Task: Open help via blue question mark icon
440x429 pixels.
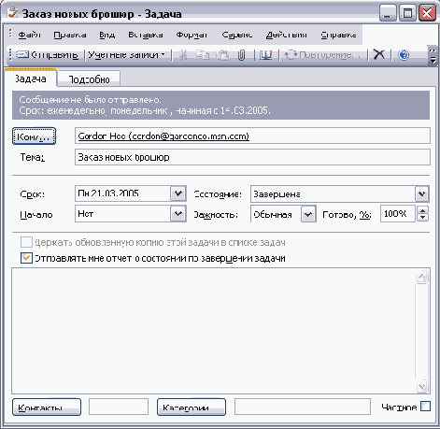Action: pyautogui.click(x=404, y=55)
